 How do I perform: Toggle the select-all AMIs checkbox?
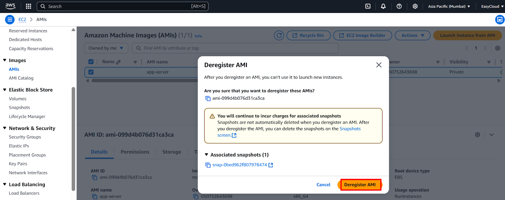[91, 62]
